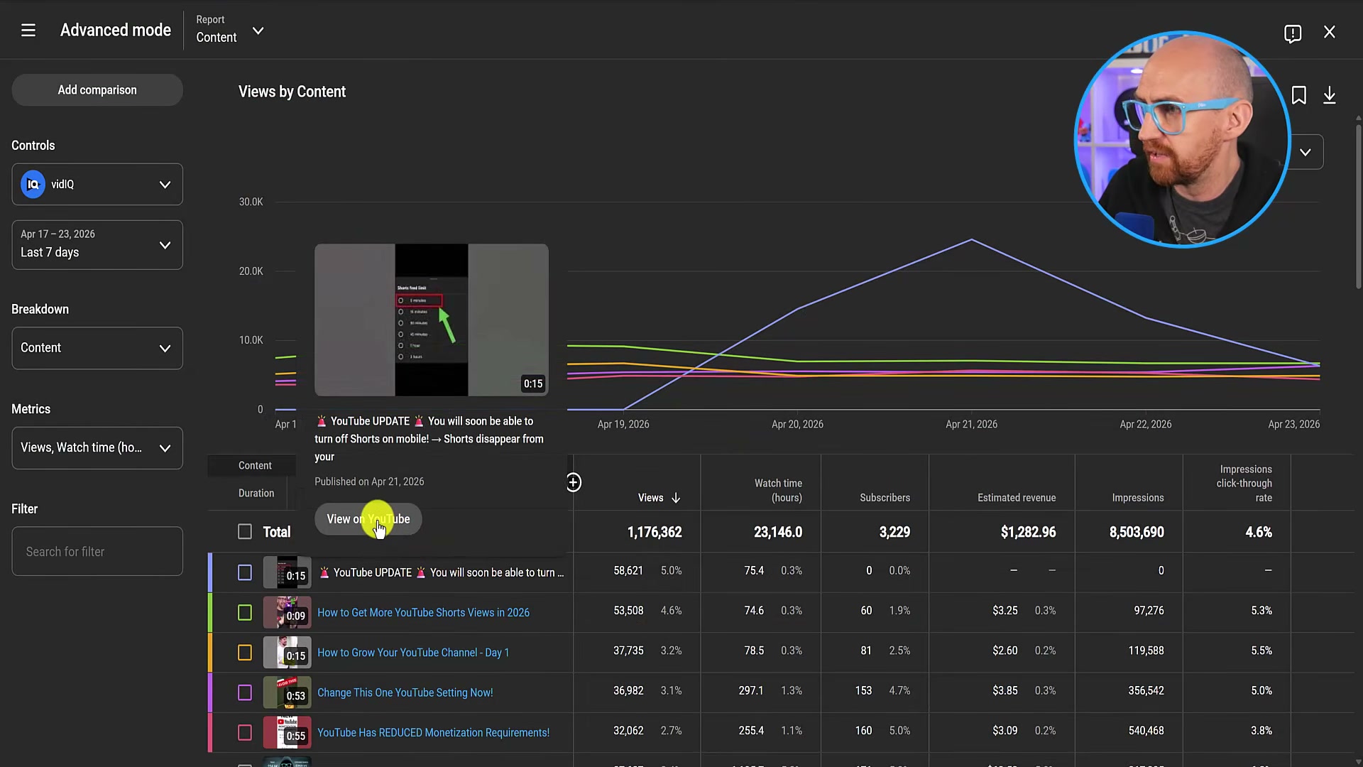Screen dimensions: 1363x767
Task: Expand the vidIQ channel selector
Action: [x=97, y=185]
